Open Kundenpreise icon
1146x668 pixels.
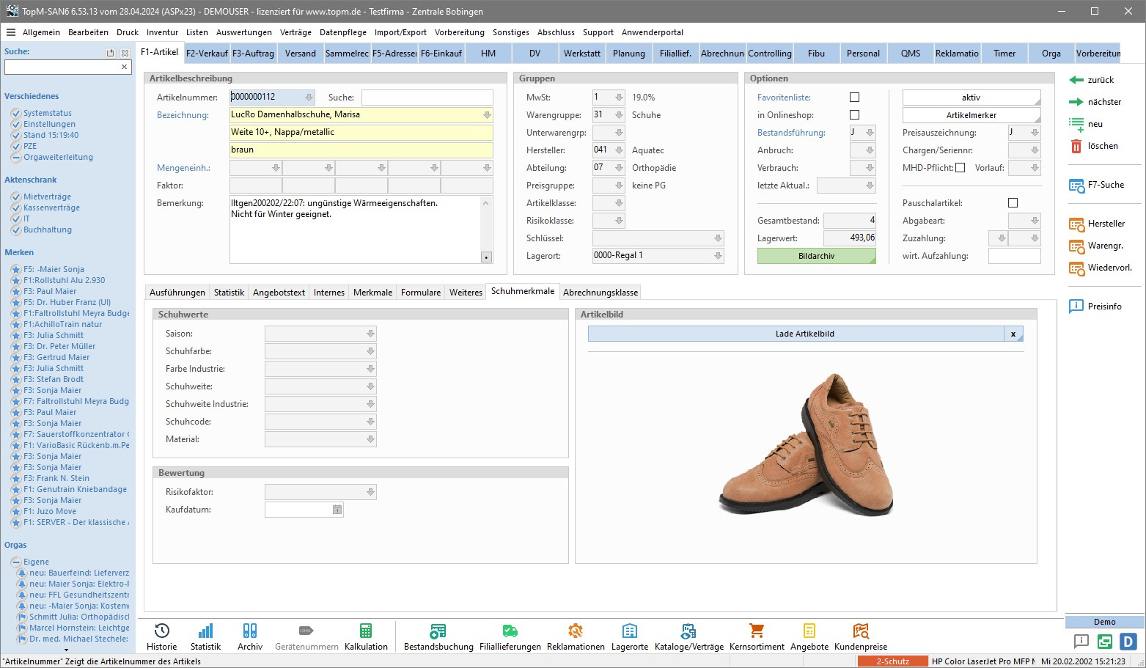pyautogui.click(x=861, y=631)
